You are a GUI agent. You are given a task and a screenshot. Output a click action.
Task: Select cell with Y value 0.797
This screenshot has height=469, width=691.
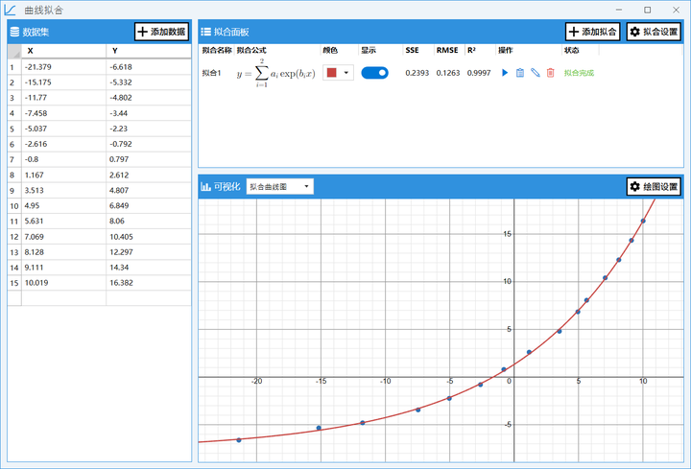[x=149, y=159]
